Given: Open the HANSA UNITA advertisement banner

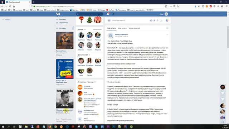Looking at the screenshot, I should pos(65,69).
